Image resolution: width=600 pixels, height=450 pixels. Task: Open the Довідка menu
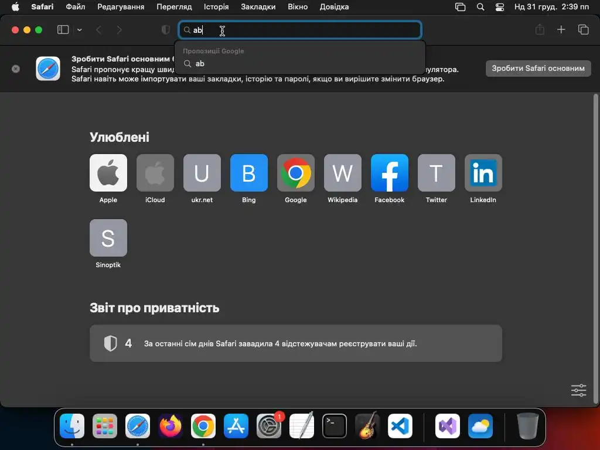(334, 6)
